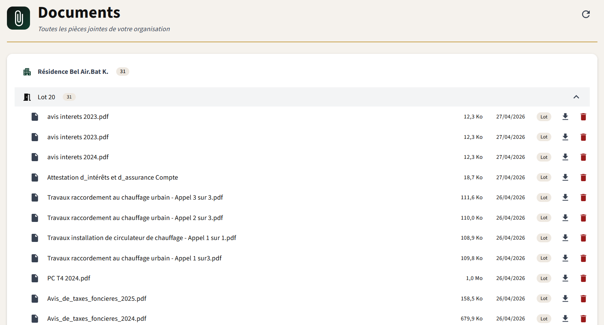Open Avis_de_taxes_foncieres_2024.pdf file name

[x=97, y=318]
